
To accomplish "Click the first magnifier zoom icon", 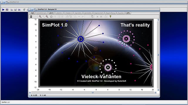I will pyautogui.click(x=40, y=17).
